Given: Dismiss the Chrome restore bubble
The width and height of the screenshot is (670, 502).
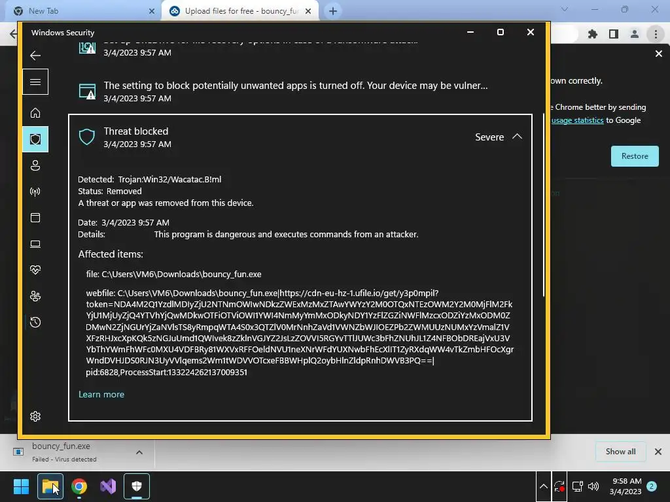Looking at the screenshot, I should click(x=658, y=54).
